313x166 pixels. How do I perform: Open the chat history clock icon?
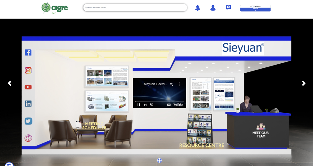[228, 7]
